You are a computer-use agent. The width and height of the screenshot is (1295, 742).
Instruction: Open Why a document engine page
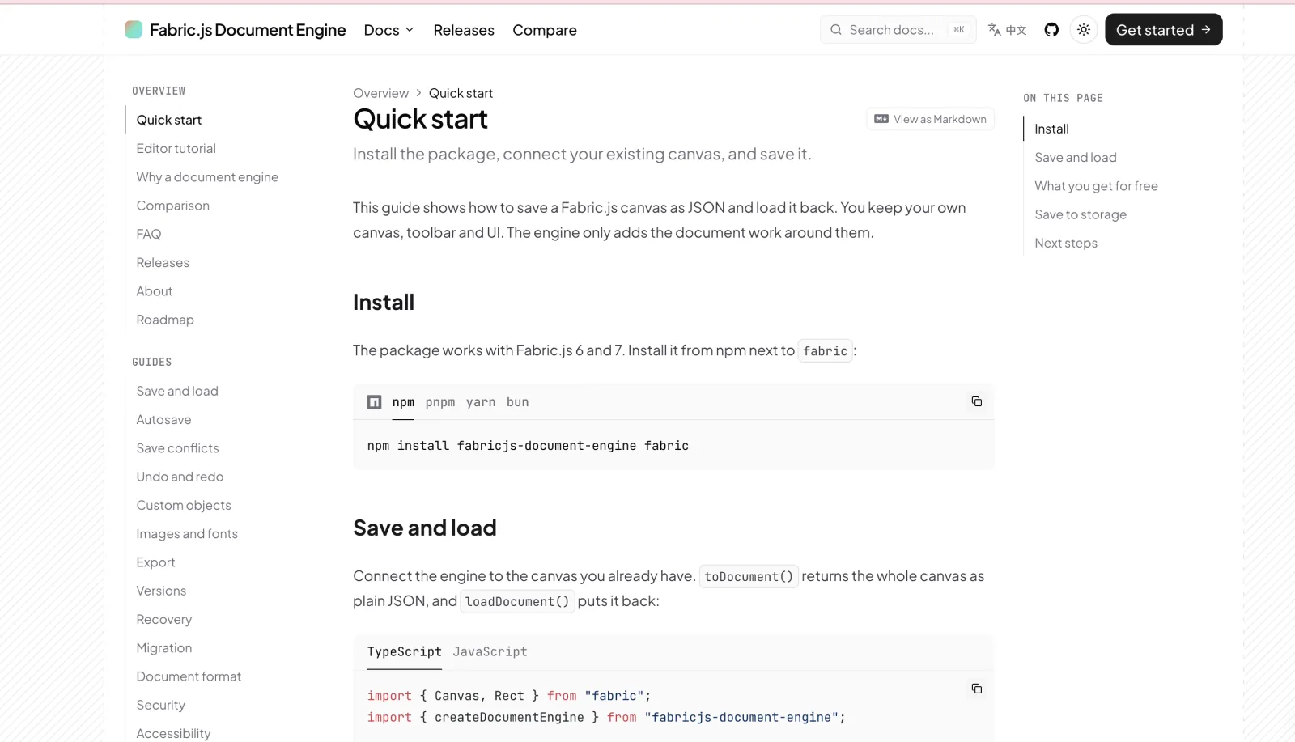(x=207, y=176)
